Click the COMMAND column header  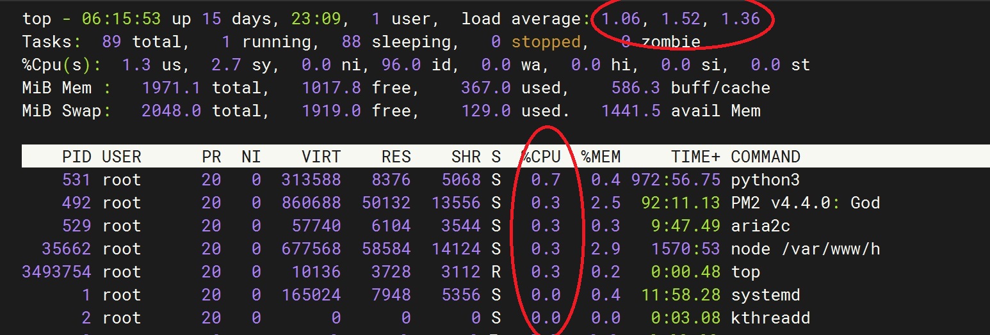point(765,157)
